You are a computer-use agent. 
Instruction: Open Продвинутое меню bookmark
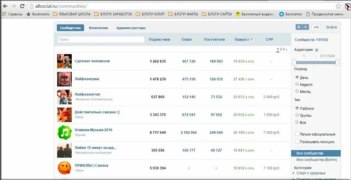tap(325, 14)
